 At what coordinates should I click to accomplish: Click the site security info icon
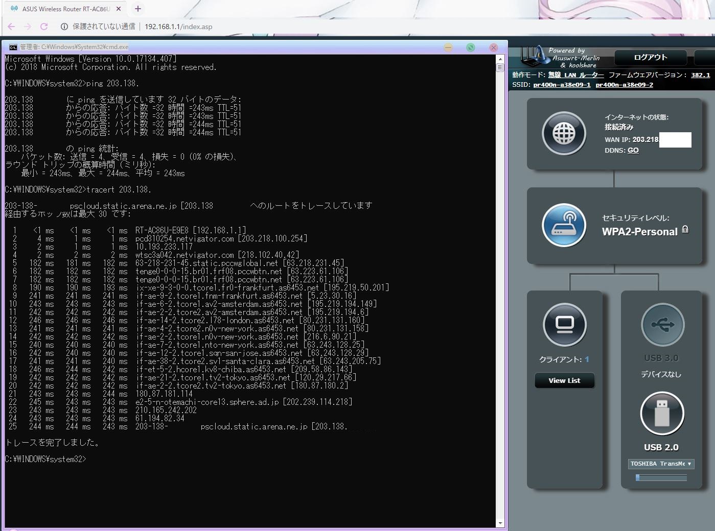[64, 27]
